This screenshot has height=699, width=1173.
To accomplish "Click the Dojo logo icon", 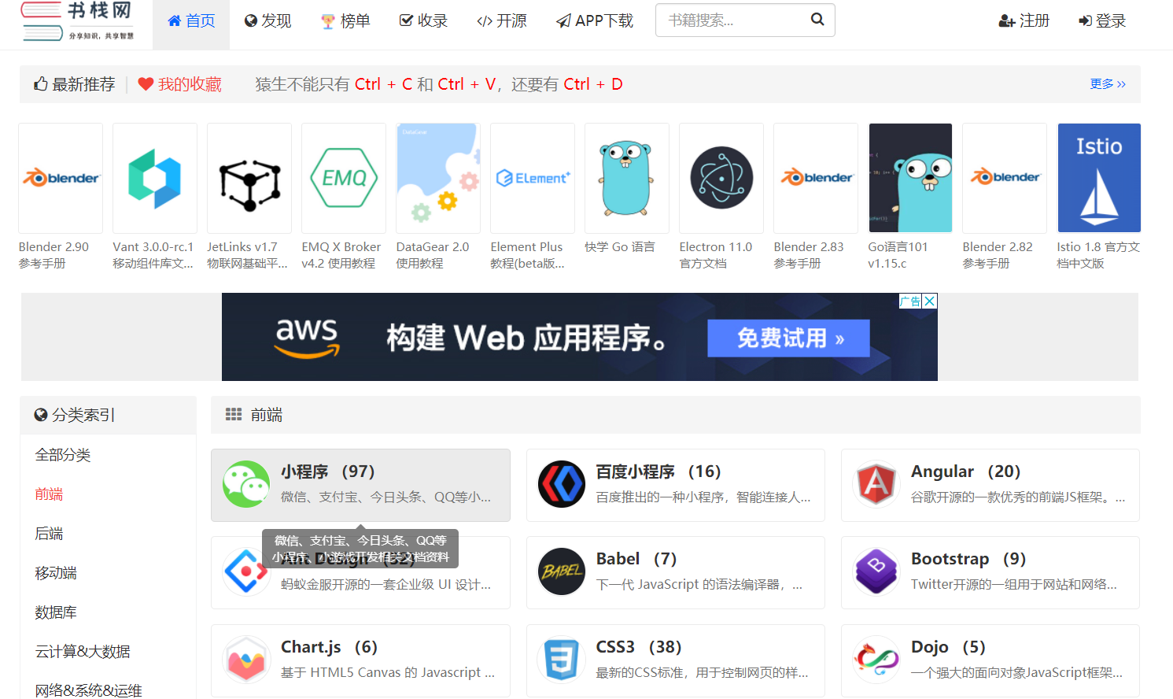I will point(876,660).
